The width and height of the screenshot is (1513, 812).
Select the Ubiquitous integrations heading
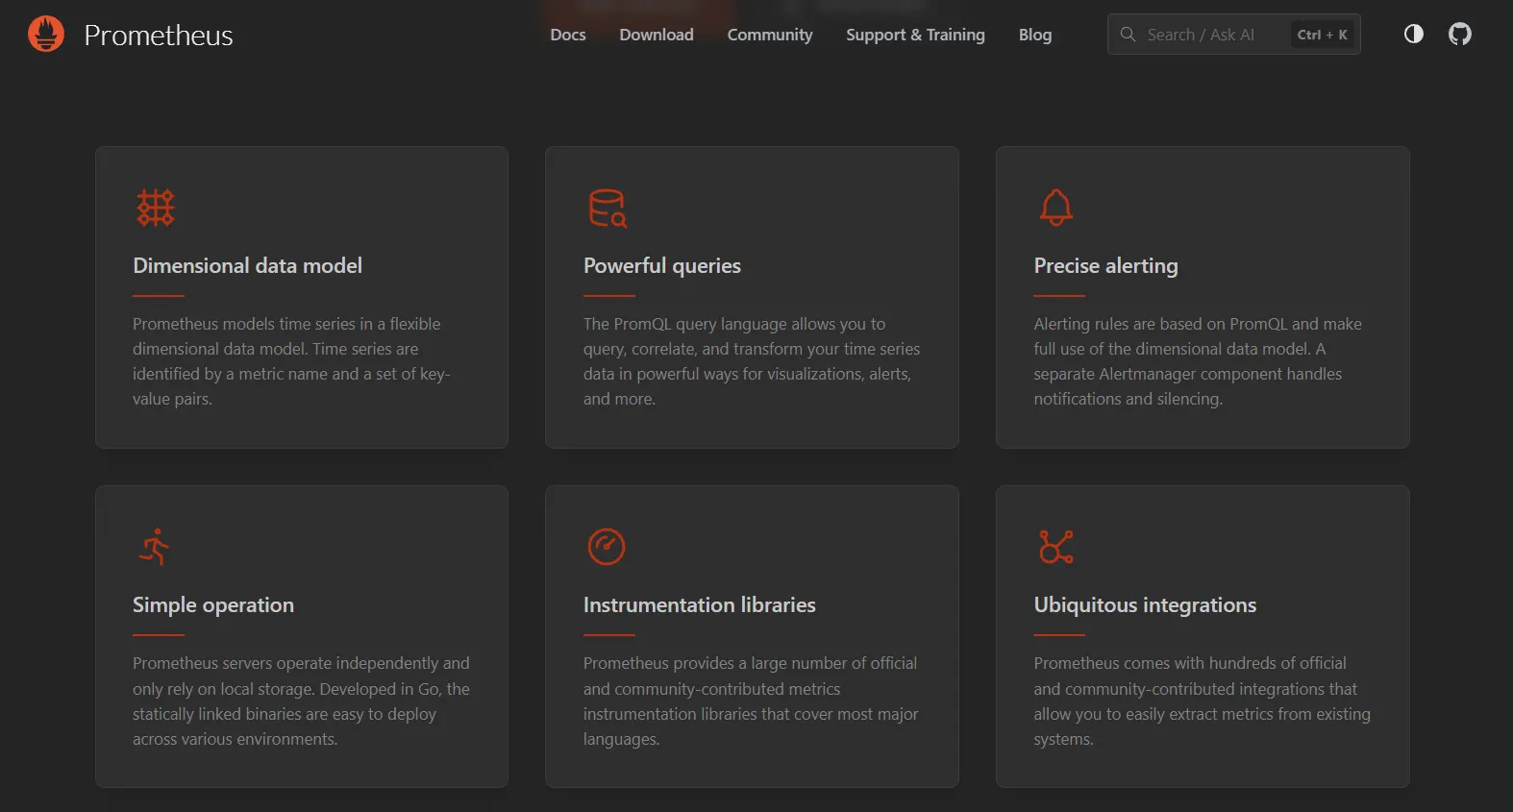(1145, 605)
